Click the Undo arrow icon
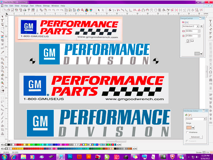This screenshot has width=213, height=160. pos(49,10)
